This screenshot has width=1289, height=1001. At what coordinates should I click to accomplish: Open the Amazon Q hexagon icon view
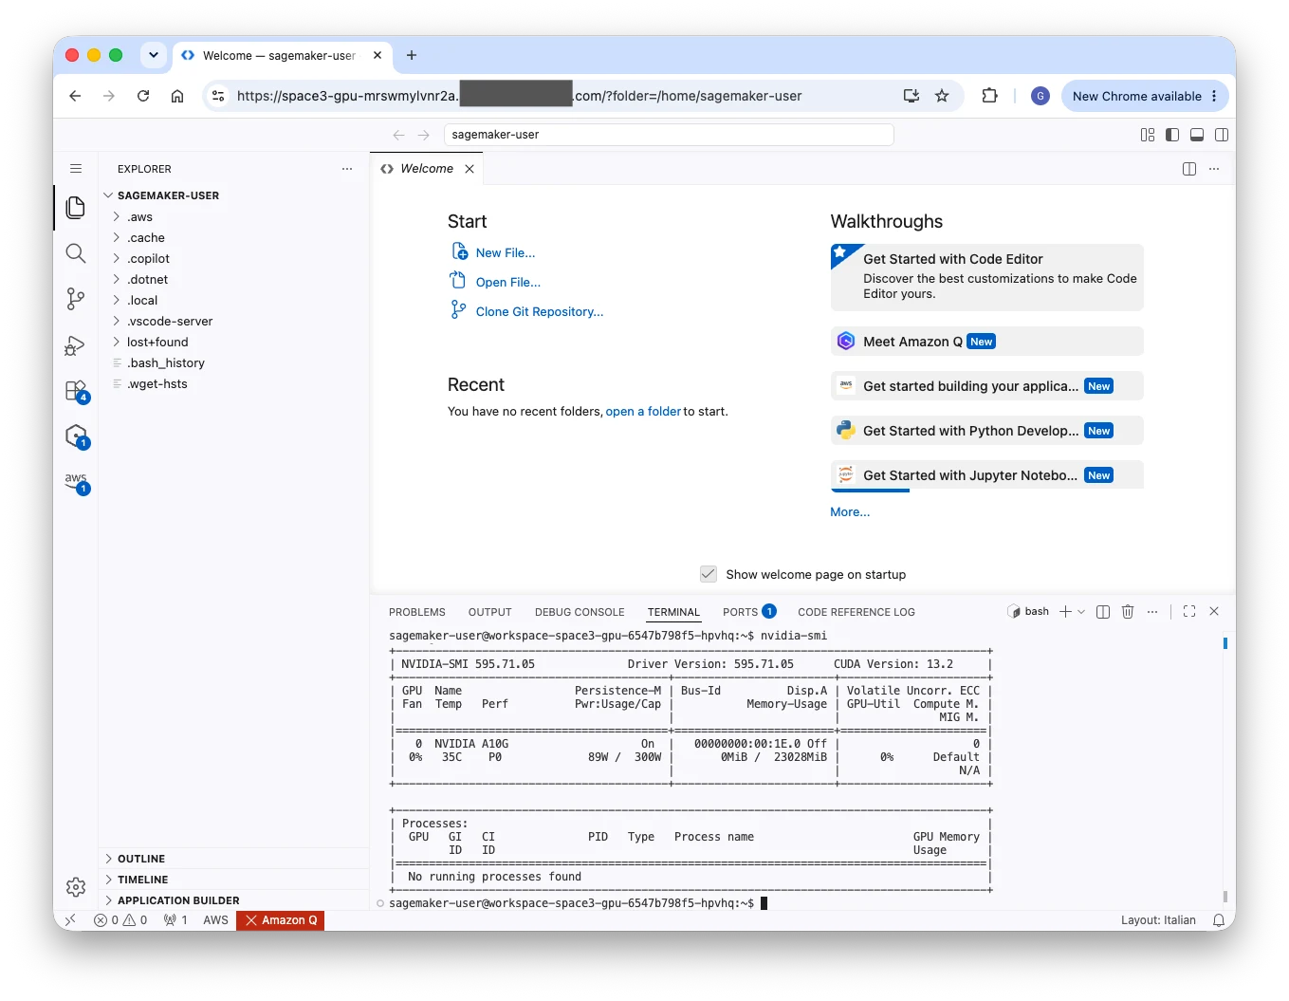pyautogui.click(x=76, y=436)
